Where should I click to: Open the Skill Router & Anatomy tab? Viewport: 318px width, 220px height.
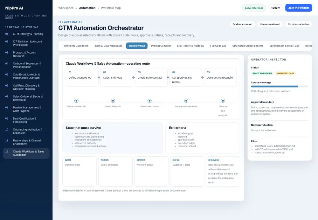[190, 46]
